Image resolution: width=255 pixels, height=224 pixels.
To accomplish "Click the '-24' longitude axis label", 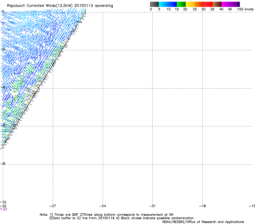I will [x=103, y=206].
